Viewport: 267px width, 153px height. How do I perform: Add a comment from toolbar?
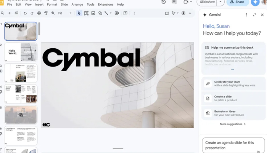125,13
